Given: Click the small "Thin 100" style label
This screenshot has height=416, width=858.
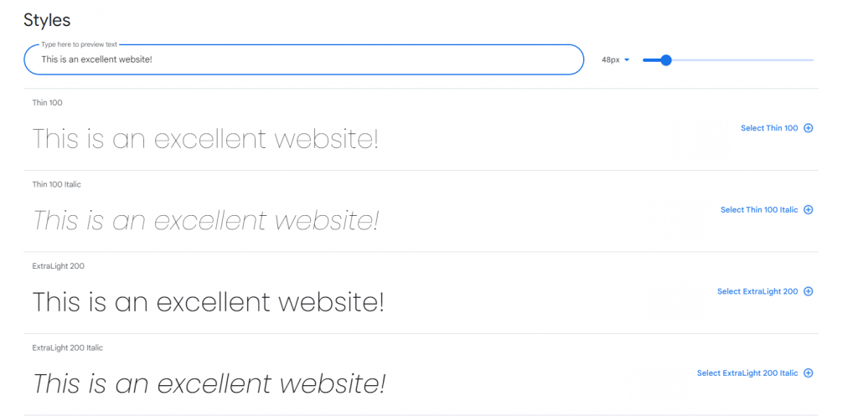Looking at the screenshot, I should (47, 103).
